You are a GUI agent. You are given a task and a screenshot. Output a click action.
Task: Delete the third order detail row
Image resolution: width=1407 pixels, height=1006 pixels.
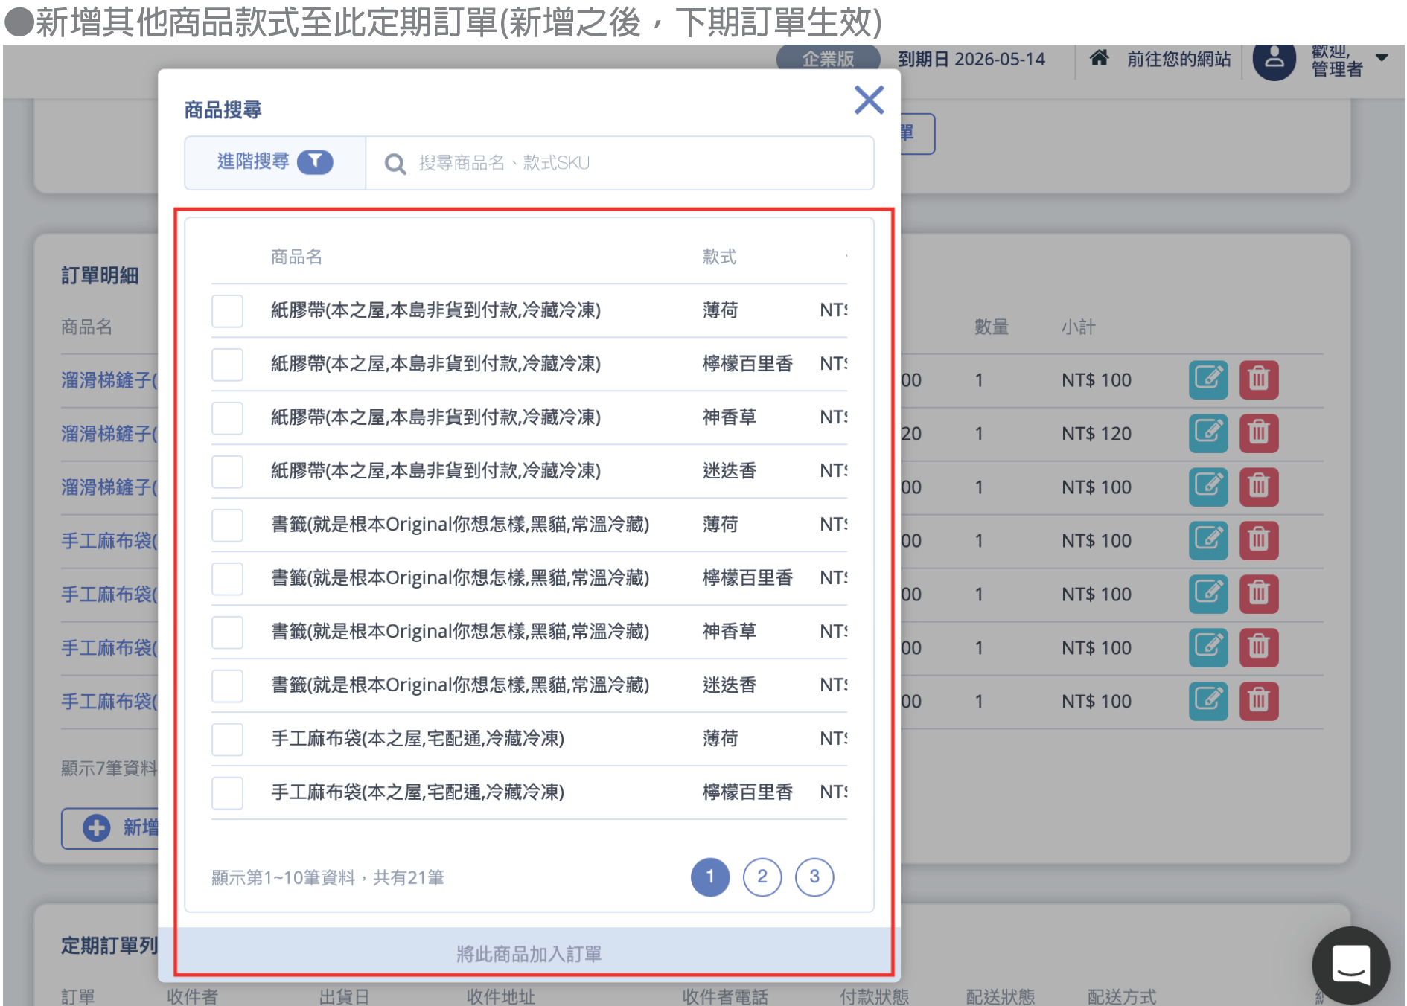click(1259, 487)
